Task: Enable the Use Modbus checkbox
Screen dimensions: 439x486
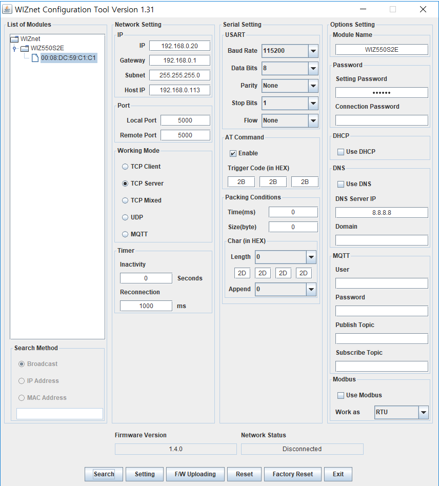Action: (x=341, y=395)
